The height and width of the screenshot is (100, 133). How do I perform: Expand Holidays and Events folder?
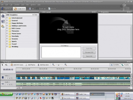pyautogui.click(x=7, y=26)
